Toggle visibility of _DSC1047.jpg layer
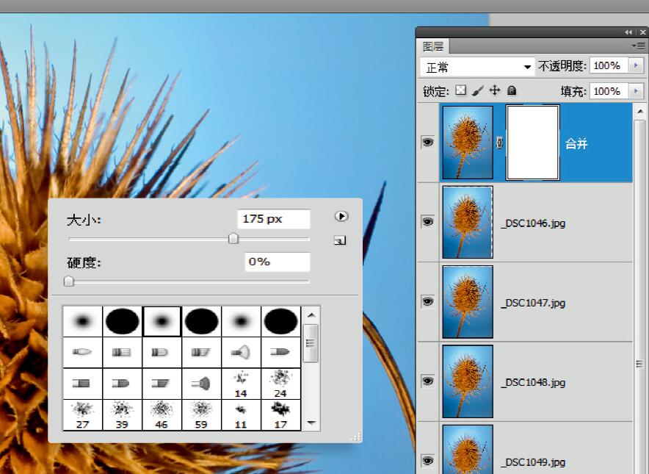The height and width of the screenshot is (474, 649). tap(427, 301)
